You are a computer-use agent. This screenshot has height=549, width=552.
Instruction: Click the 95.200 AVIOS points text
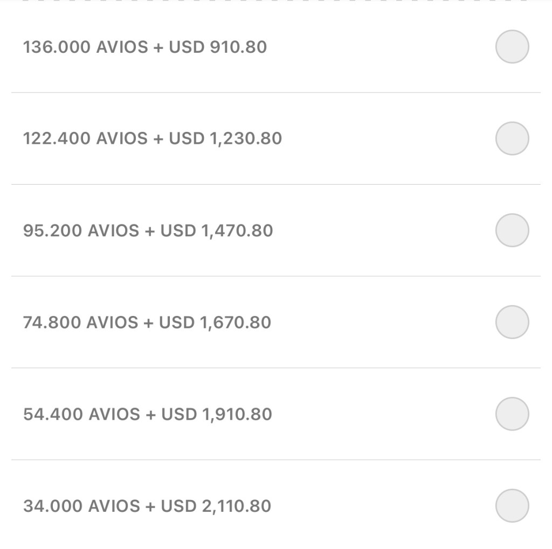coord(80,230)
